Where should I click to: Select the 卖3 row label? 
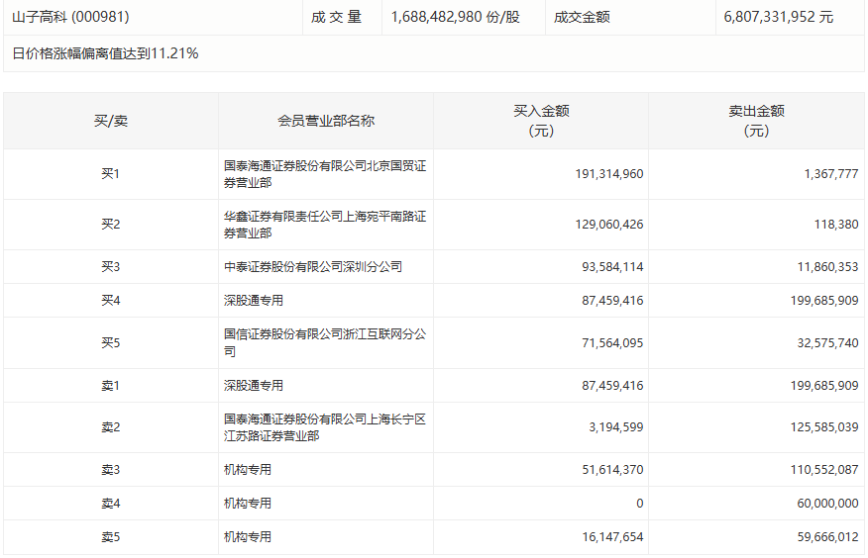111,470
